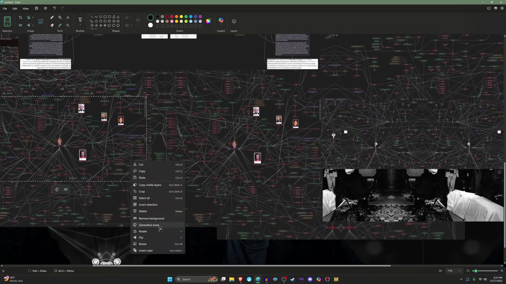The image size is (506, 284).
Task: Choose Paste from the context menu
Action: pyautogui.click(x=158, y=177)
